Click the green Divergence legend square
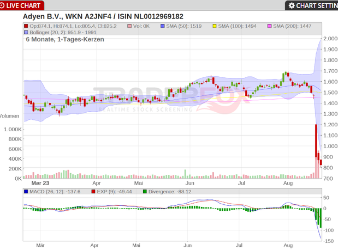This screenshot has width=338, height=250. (x=145, y=192)
